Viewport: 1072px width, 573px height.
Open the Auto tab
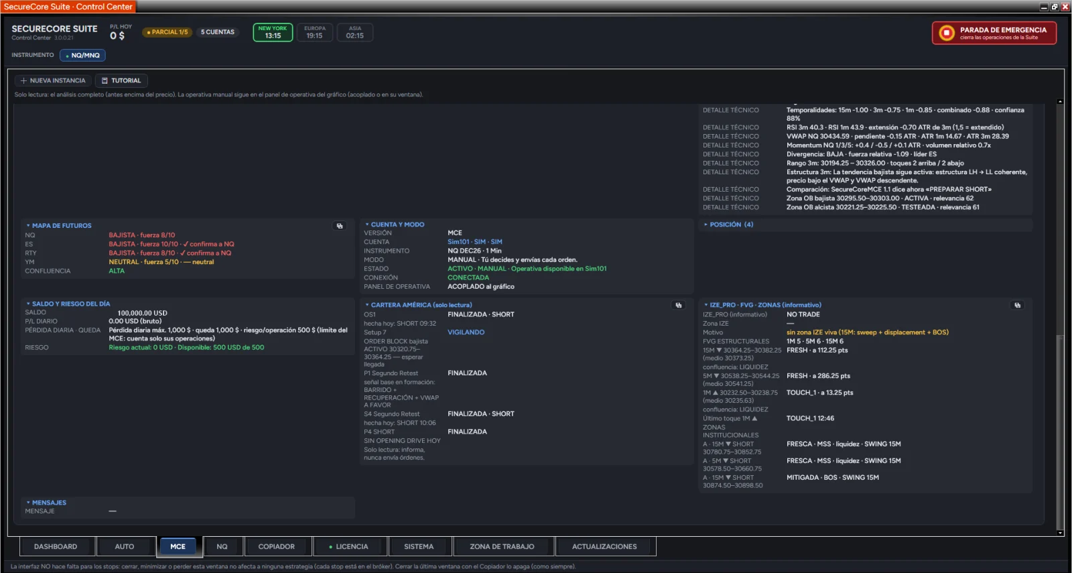(125, 547)
